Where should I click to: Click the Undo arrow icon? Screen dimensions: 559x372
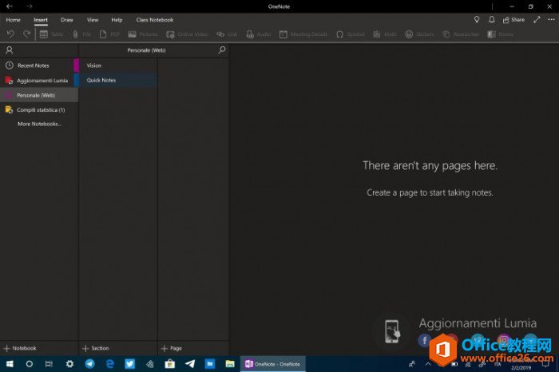pos(10,34)
